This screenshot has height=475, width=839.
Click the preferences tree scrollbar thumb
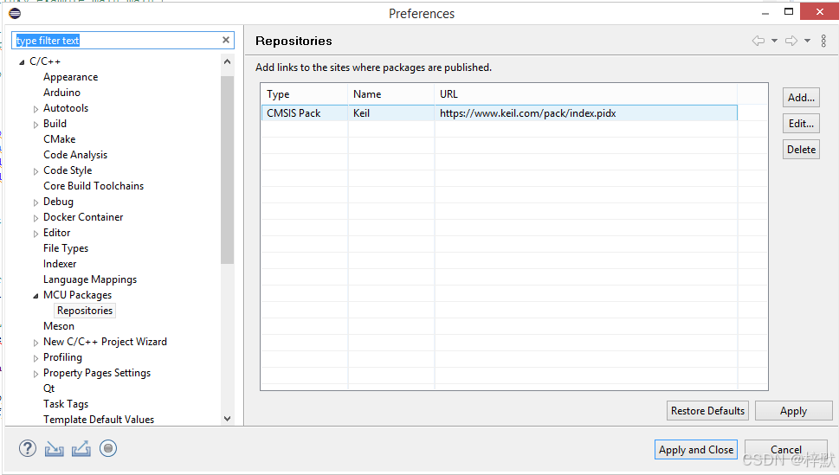[x=228, y=170]
